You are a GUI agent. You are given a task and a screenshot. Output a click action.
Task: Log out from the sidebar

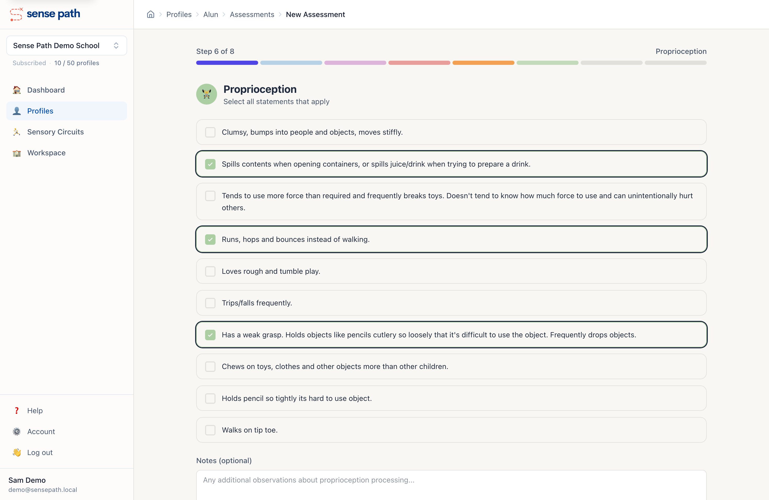[66, 452]
